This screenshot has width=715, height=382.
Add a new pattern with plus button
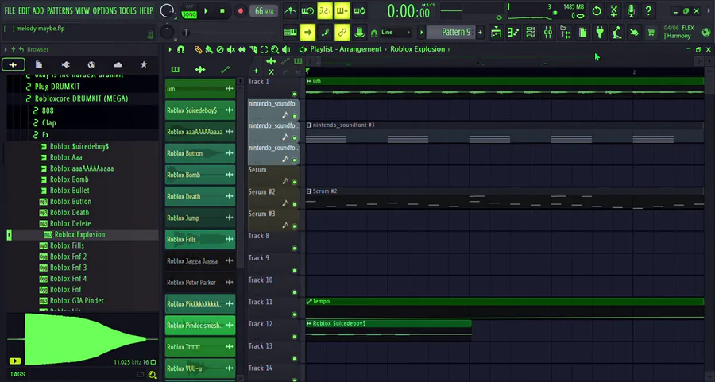click(x=480, y=33)
